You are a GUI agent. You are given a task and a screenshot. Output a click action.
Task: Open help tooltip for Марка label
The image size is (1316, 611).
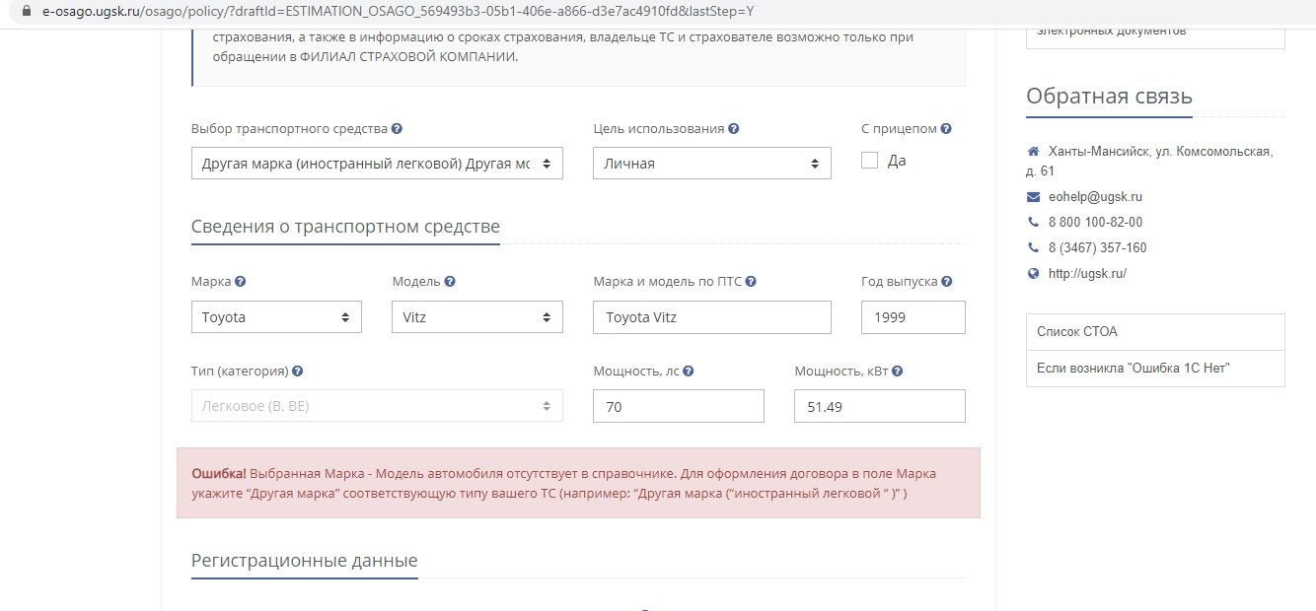pyautogui.click(x=240, y=281)
